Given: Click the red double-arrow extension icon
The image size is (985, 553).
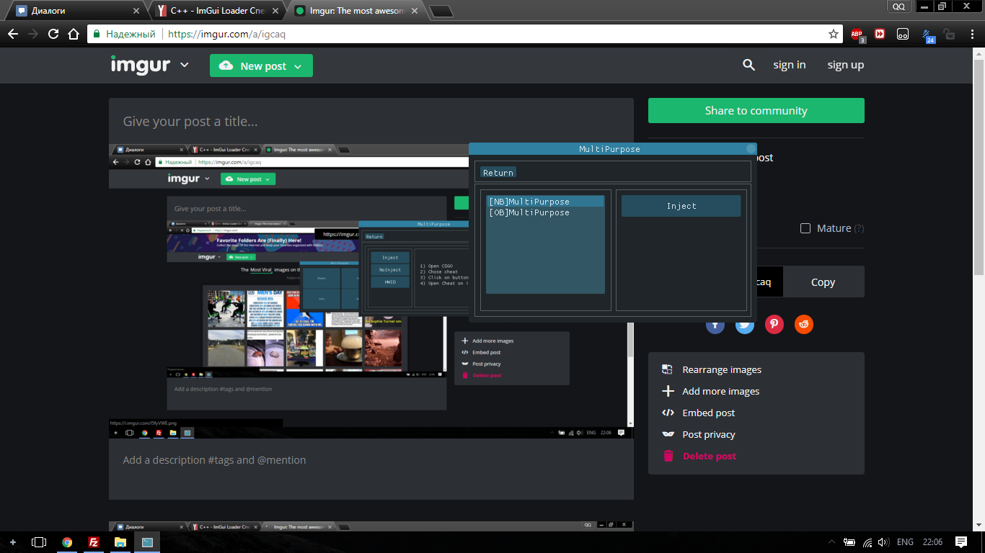Looking at the screenshot, I should (880, 34).
